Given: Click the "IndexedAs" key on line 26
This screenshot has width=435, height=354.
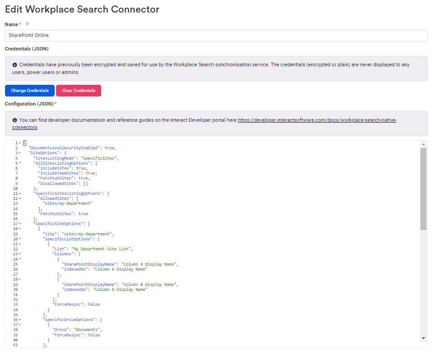Looking at the screenshot, I should pyautogui.click(x=76, y=269).
